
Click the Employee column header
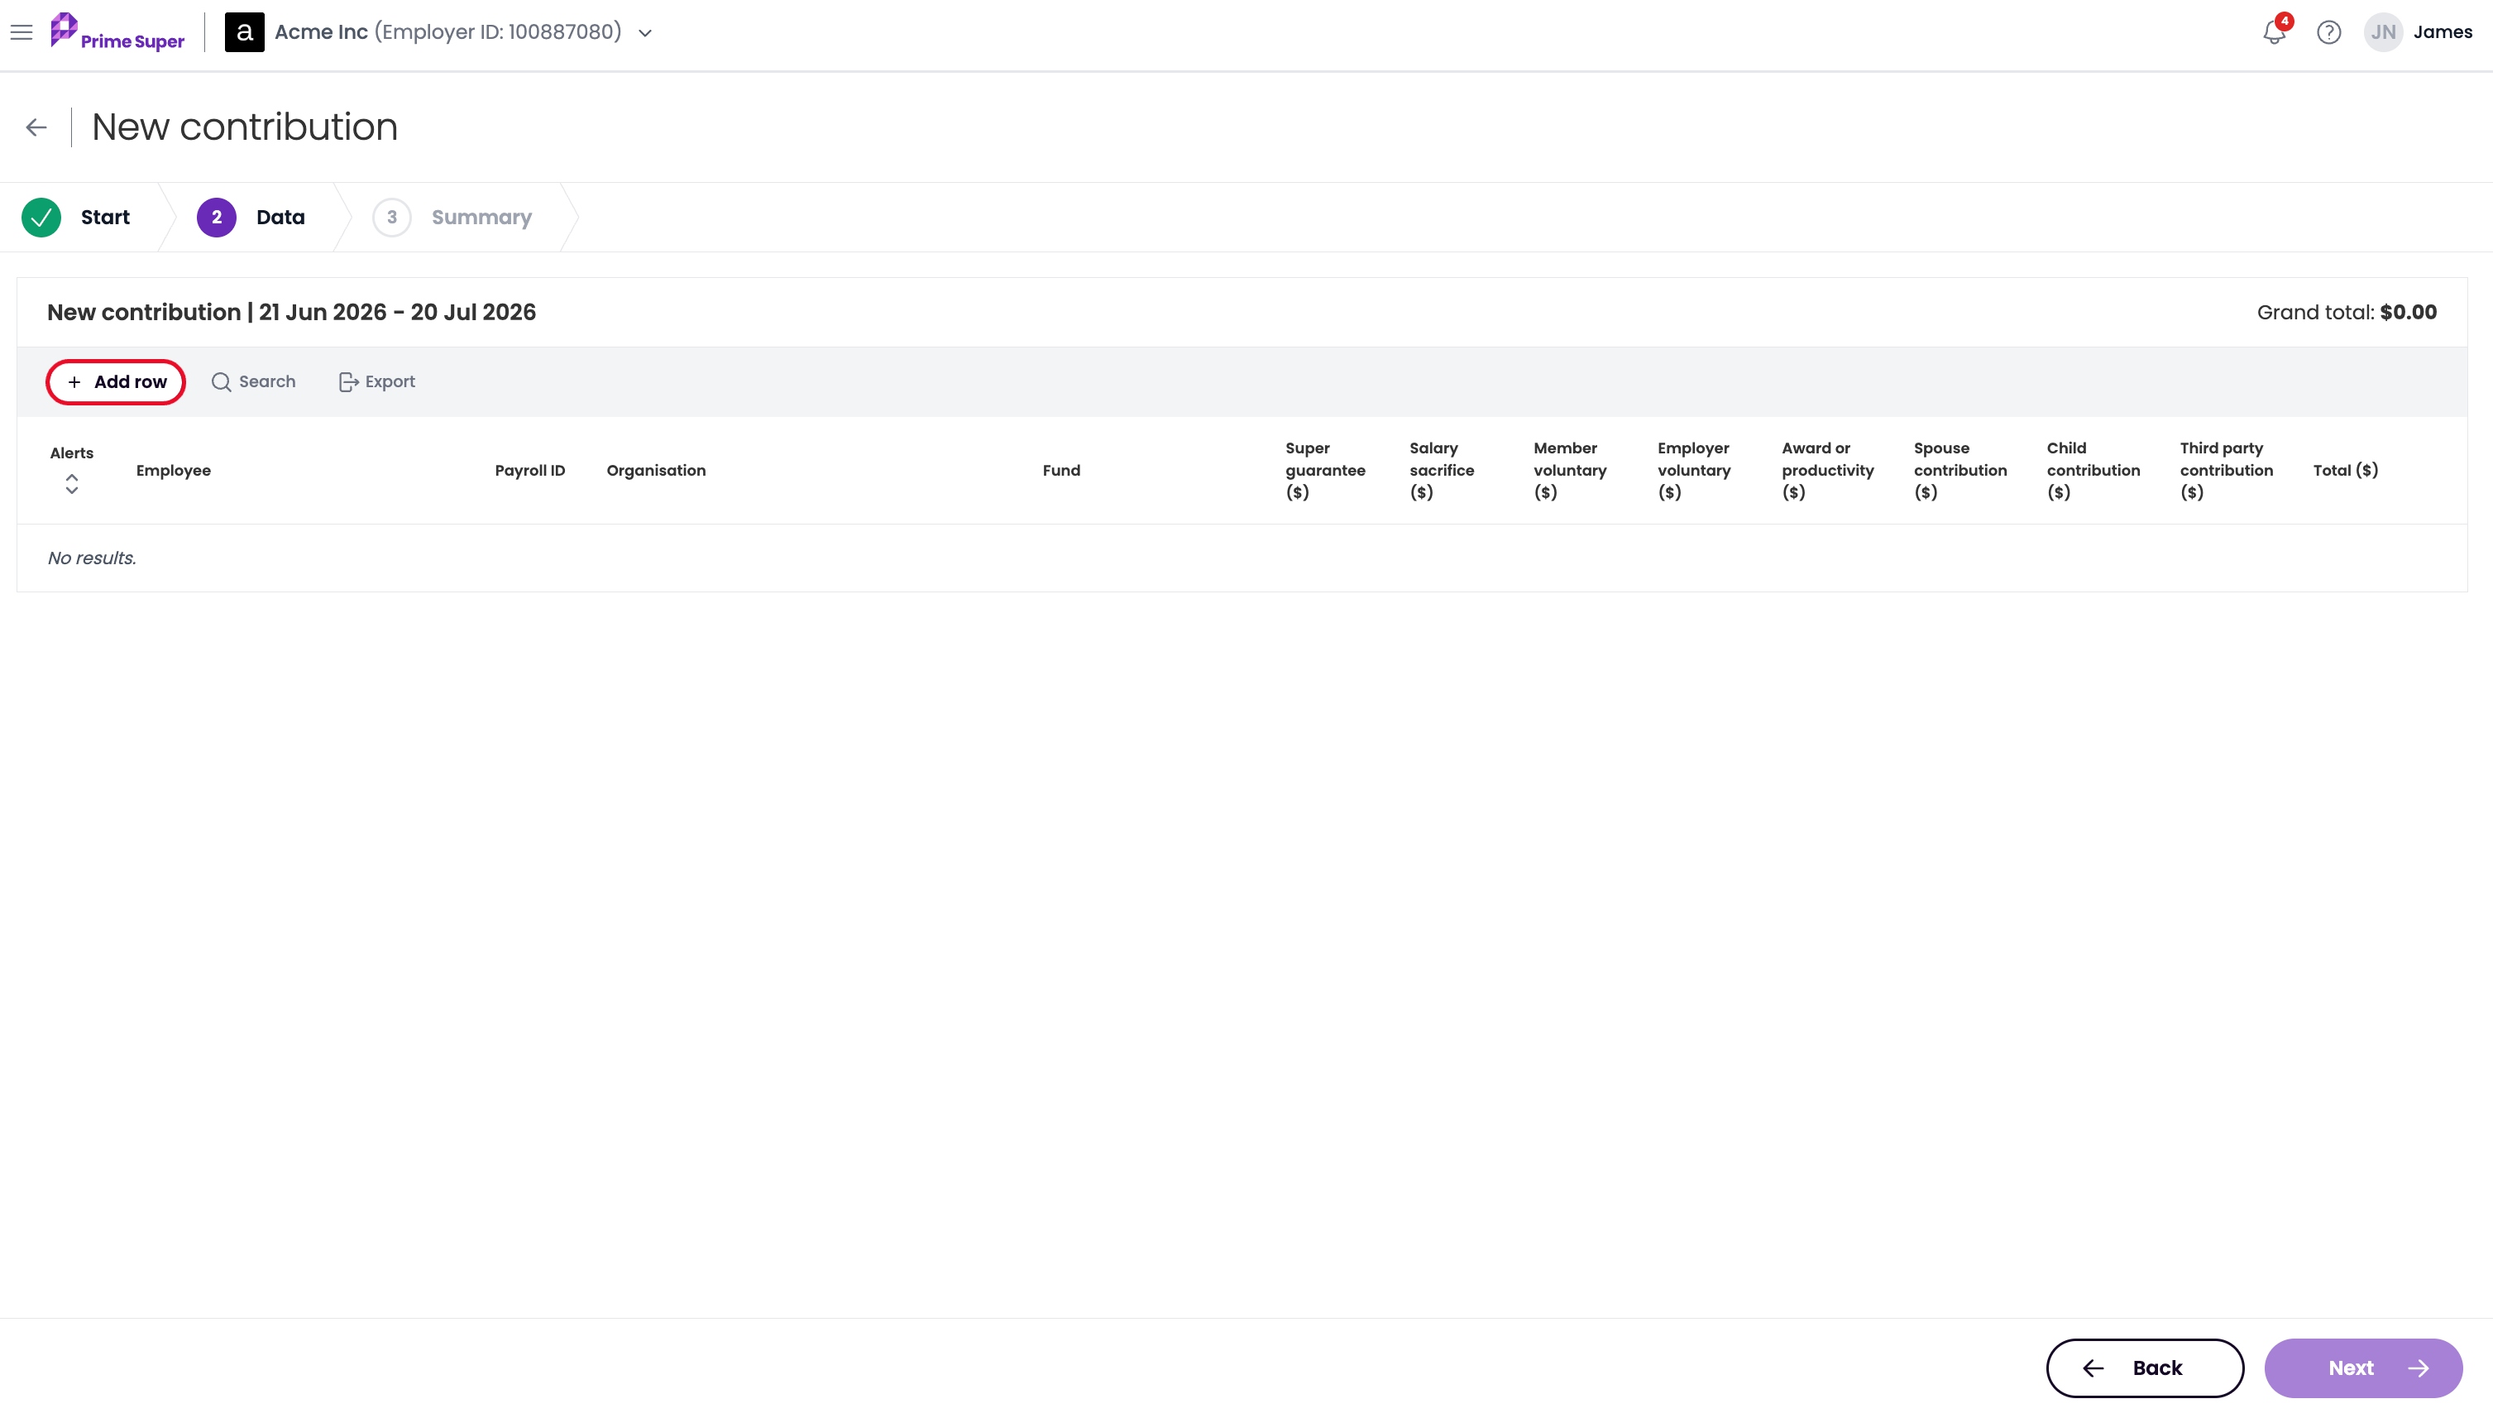pos(173,471)
